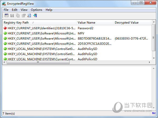The image size is (158, 118).
Task: Click the list's scroll up arrow
Action: point(154,22)
